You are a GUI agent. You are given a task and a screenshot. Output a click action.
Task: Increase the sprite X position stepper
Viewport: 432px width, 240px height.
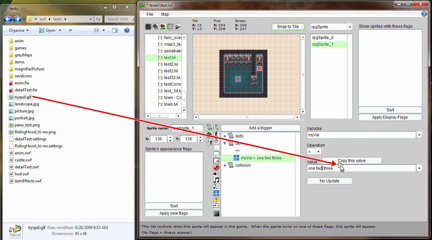click(170, 137)
